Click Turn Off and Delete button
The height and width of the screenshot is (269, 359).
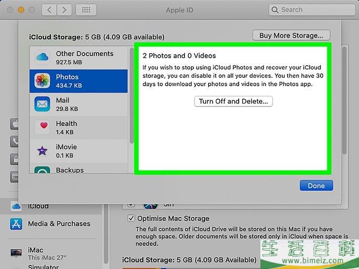233,101
